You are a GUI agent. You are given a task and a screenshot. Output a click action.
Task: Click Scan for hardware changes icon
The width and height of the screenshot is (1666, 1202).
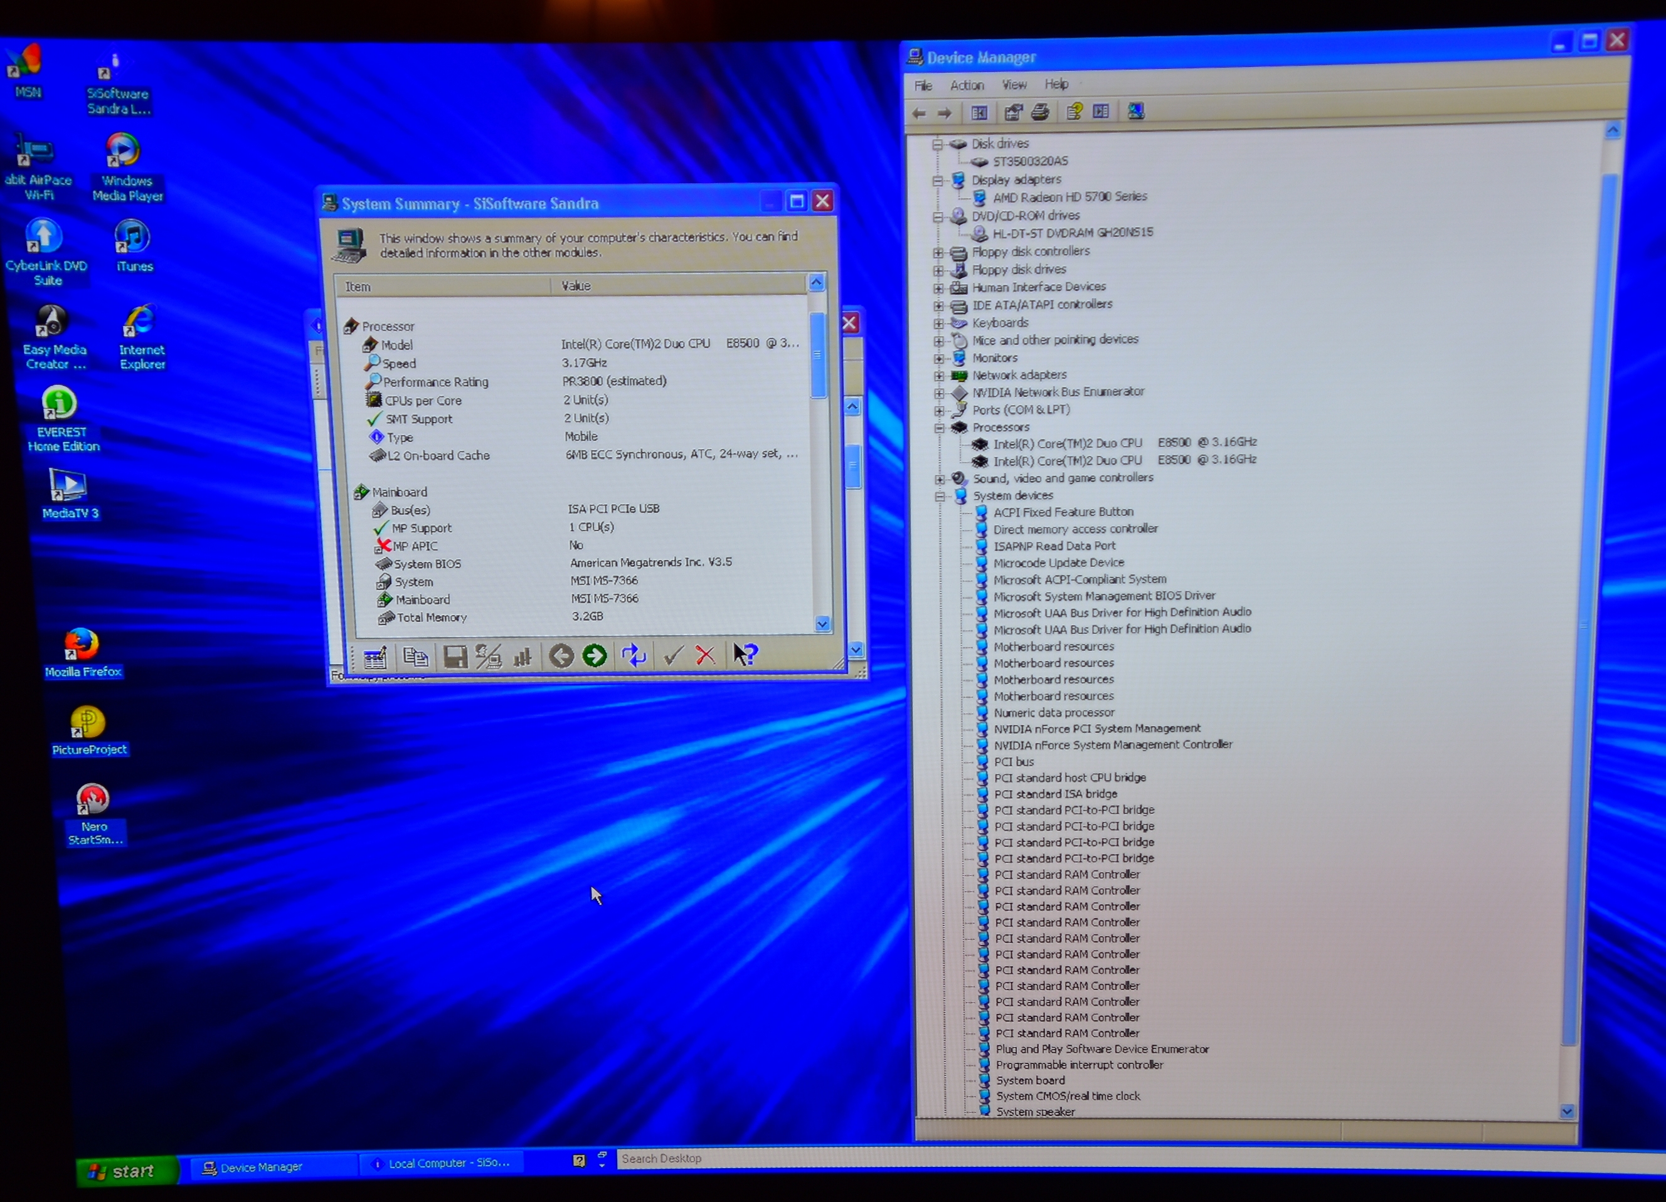click(x=1135, y=111)
